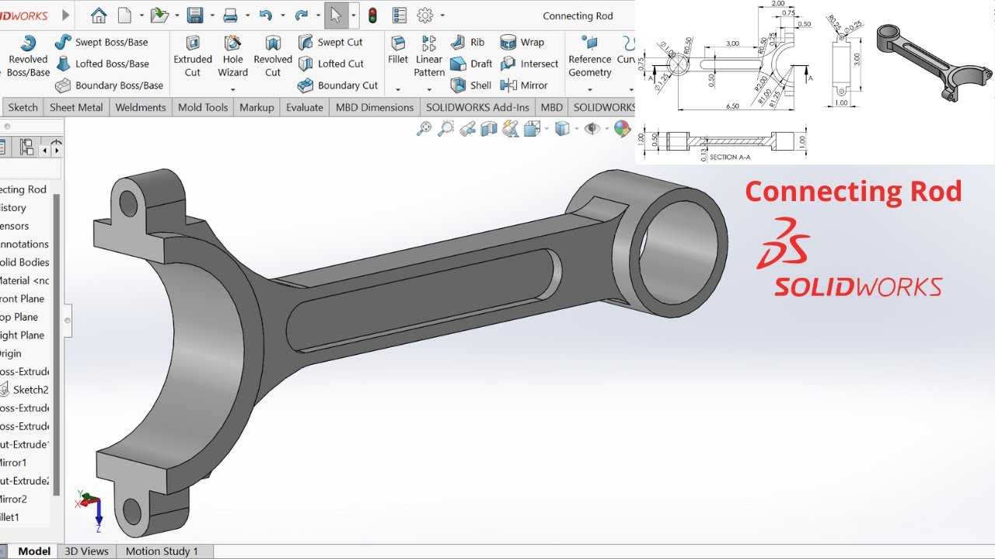Switch to Previous View
Viewport: 995px width, 559px height.
coord(467,130)
